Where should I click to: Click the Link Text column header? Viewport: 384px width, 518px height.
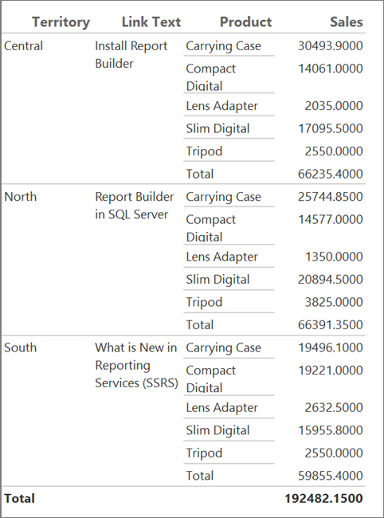coord(151,22)
